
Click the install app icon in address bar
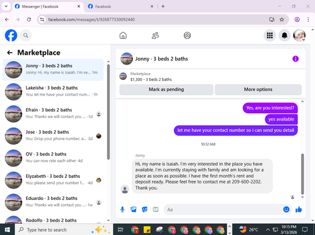(272, 19)
